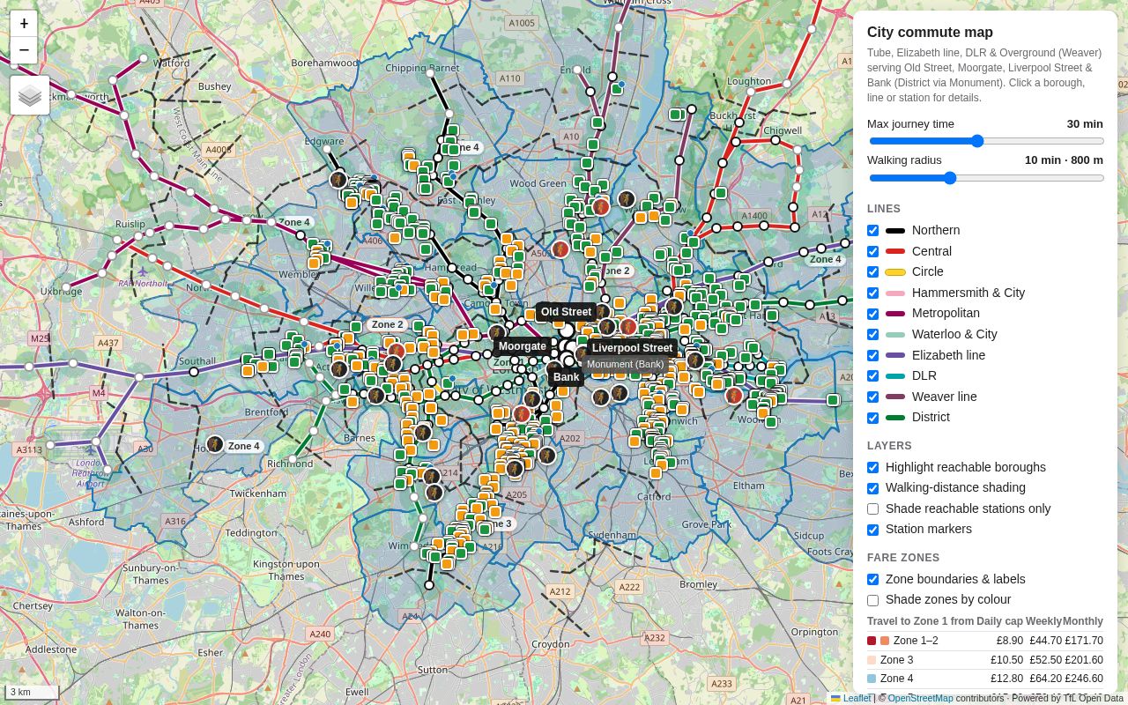Screen dimensions: 1128x705
Task: Disable the District line
Action: (x=872, y=418)
